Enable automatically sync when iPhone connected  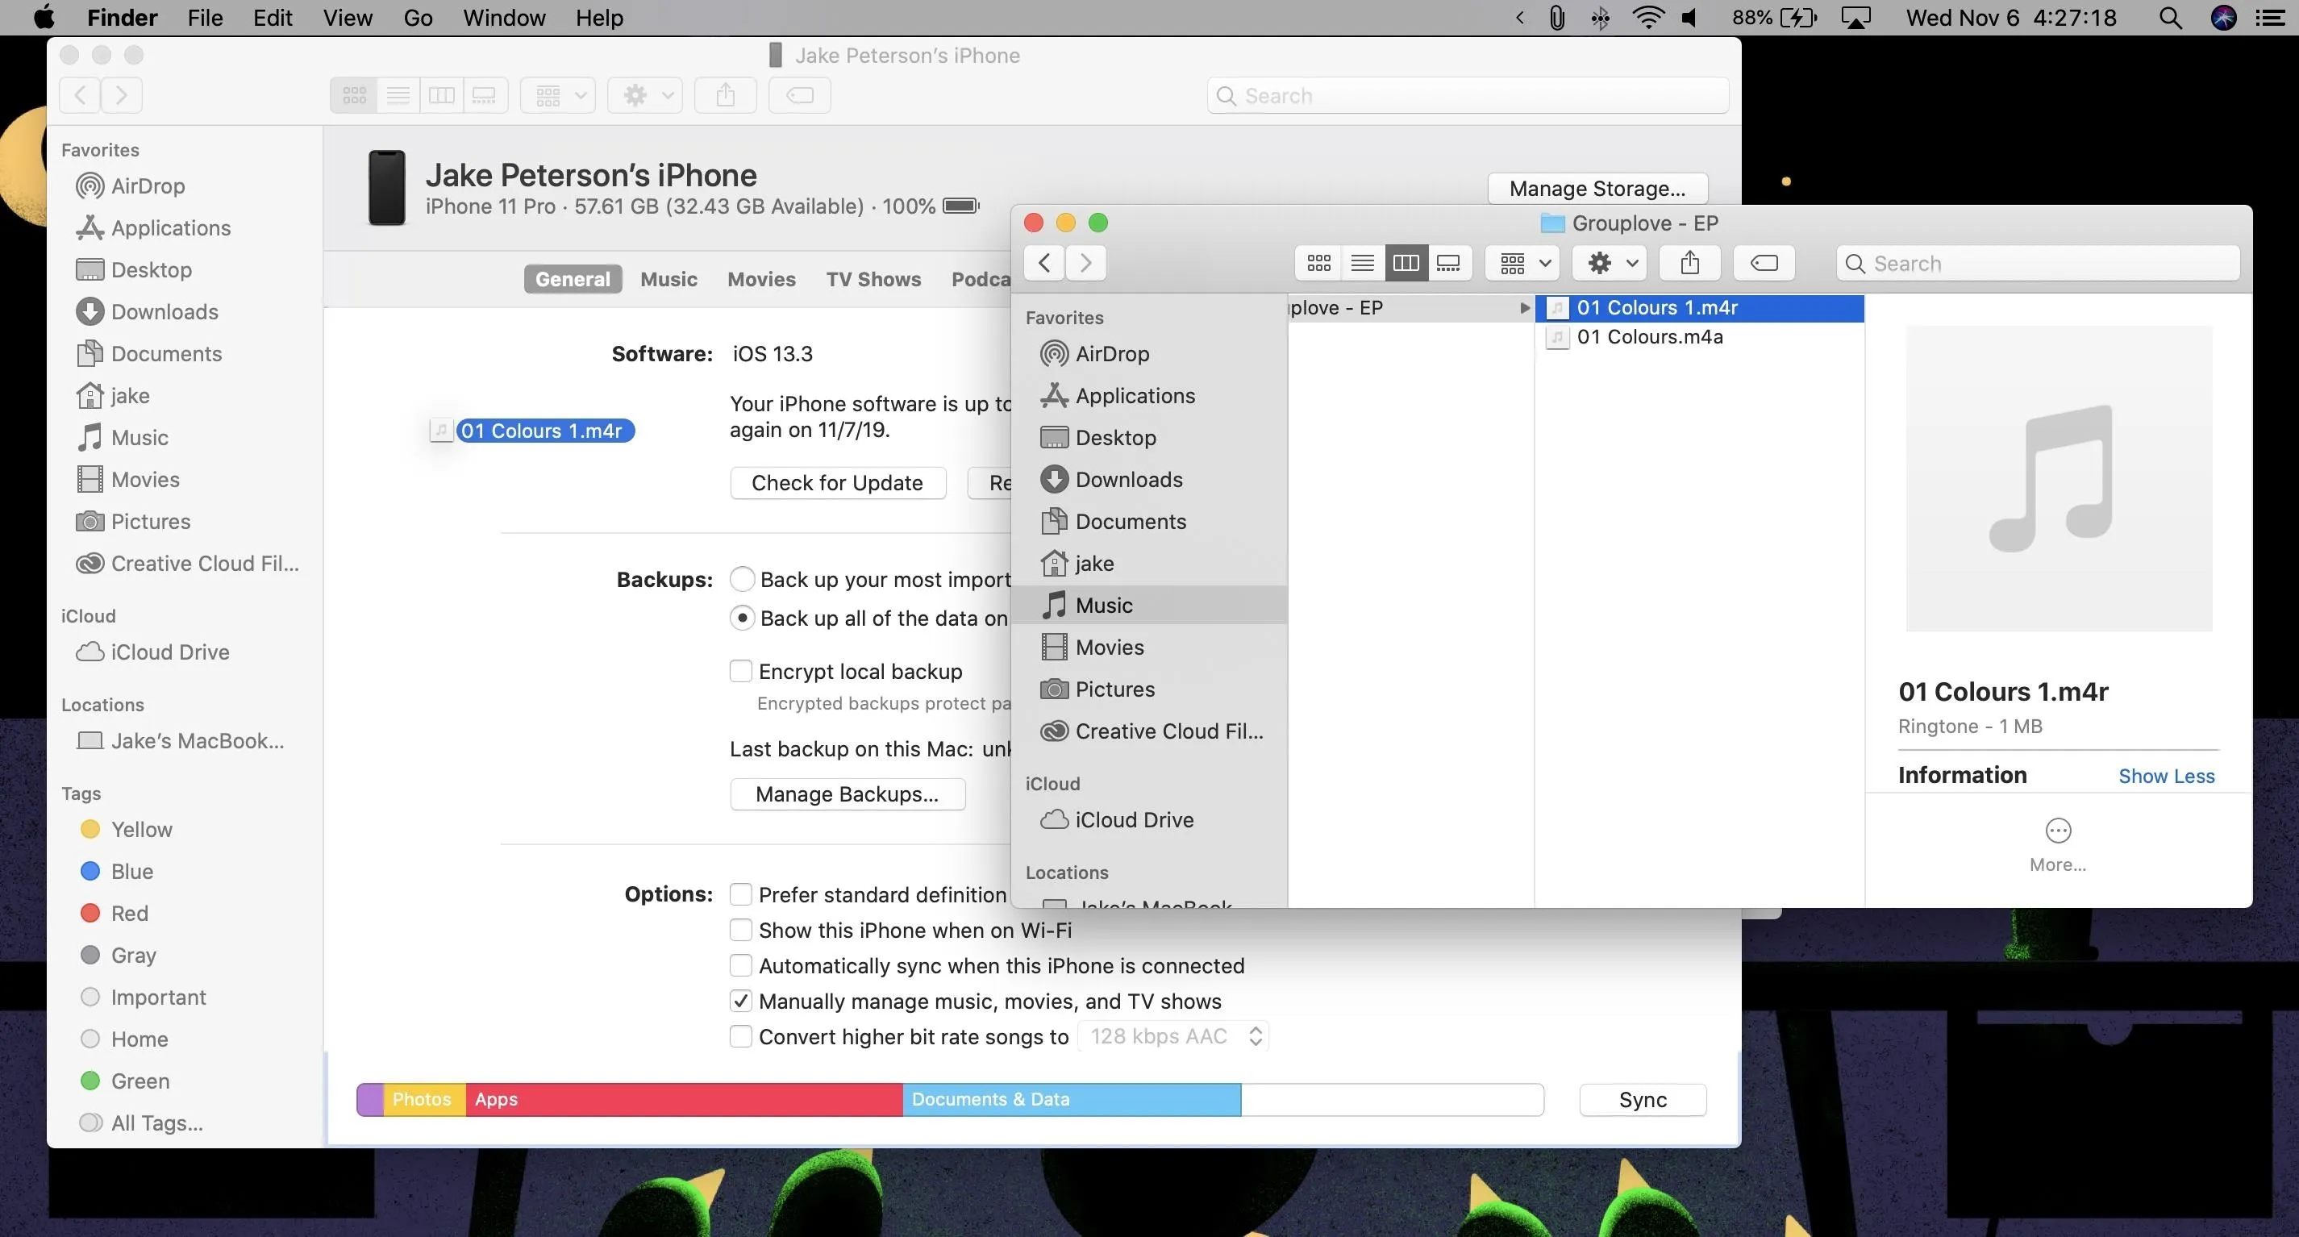tap(741, 966)
